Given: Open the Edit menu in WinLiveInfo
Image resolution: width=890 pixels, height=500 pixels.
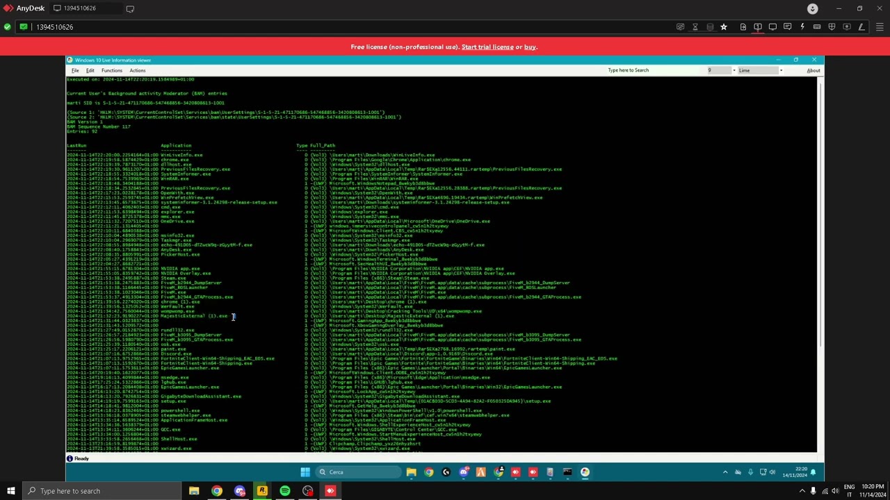Looking at the screenshot, I should coord(90,70).
